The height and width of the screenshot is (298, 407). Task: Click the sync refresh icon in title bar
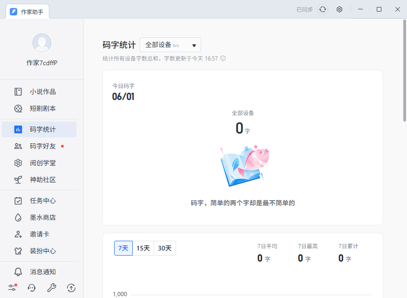click(x=323, y=10)
